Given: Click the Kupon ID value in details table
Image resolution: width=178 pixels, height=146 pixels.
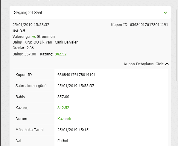Looking at the screenshot, I should pos(77,75).
